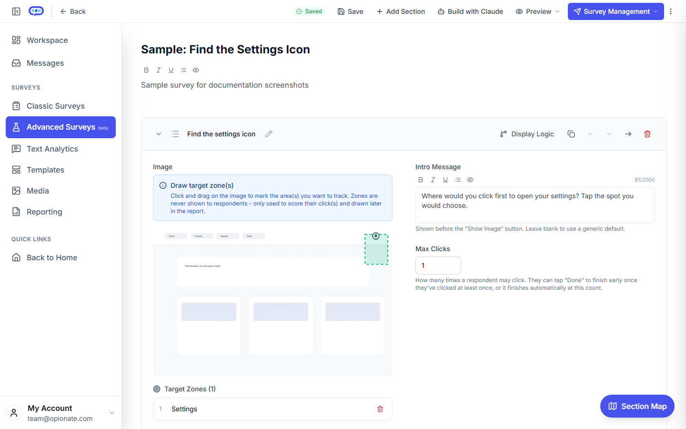Add a new section
The image size is (686, 429).
click(x=401, y=11)
